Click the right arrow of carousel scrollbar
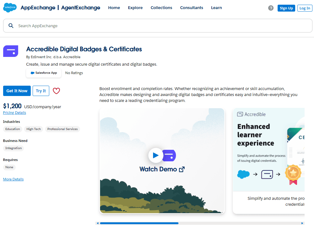This screenshot has width=314, height=227. point(302,223)
